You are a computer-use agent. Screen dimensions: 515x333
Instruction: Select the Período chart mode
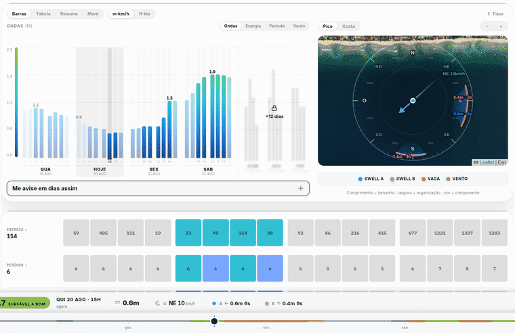[277, 26]
